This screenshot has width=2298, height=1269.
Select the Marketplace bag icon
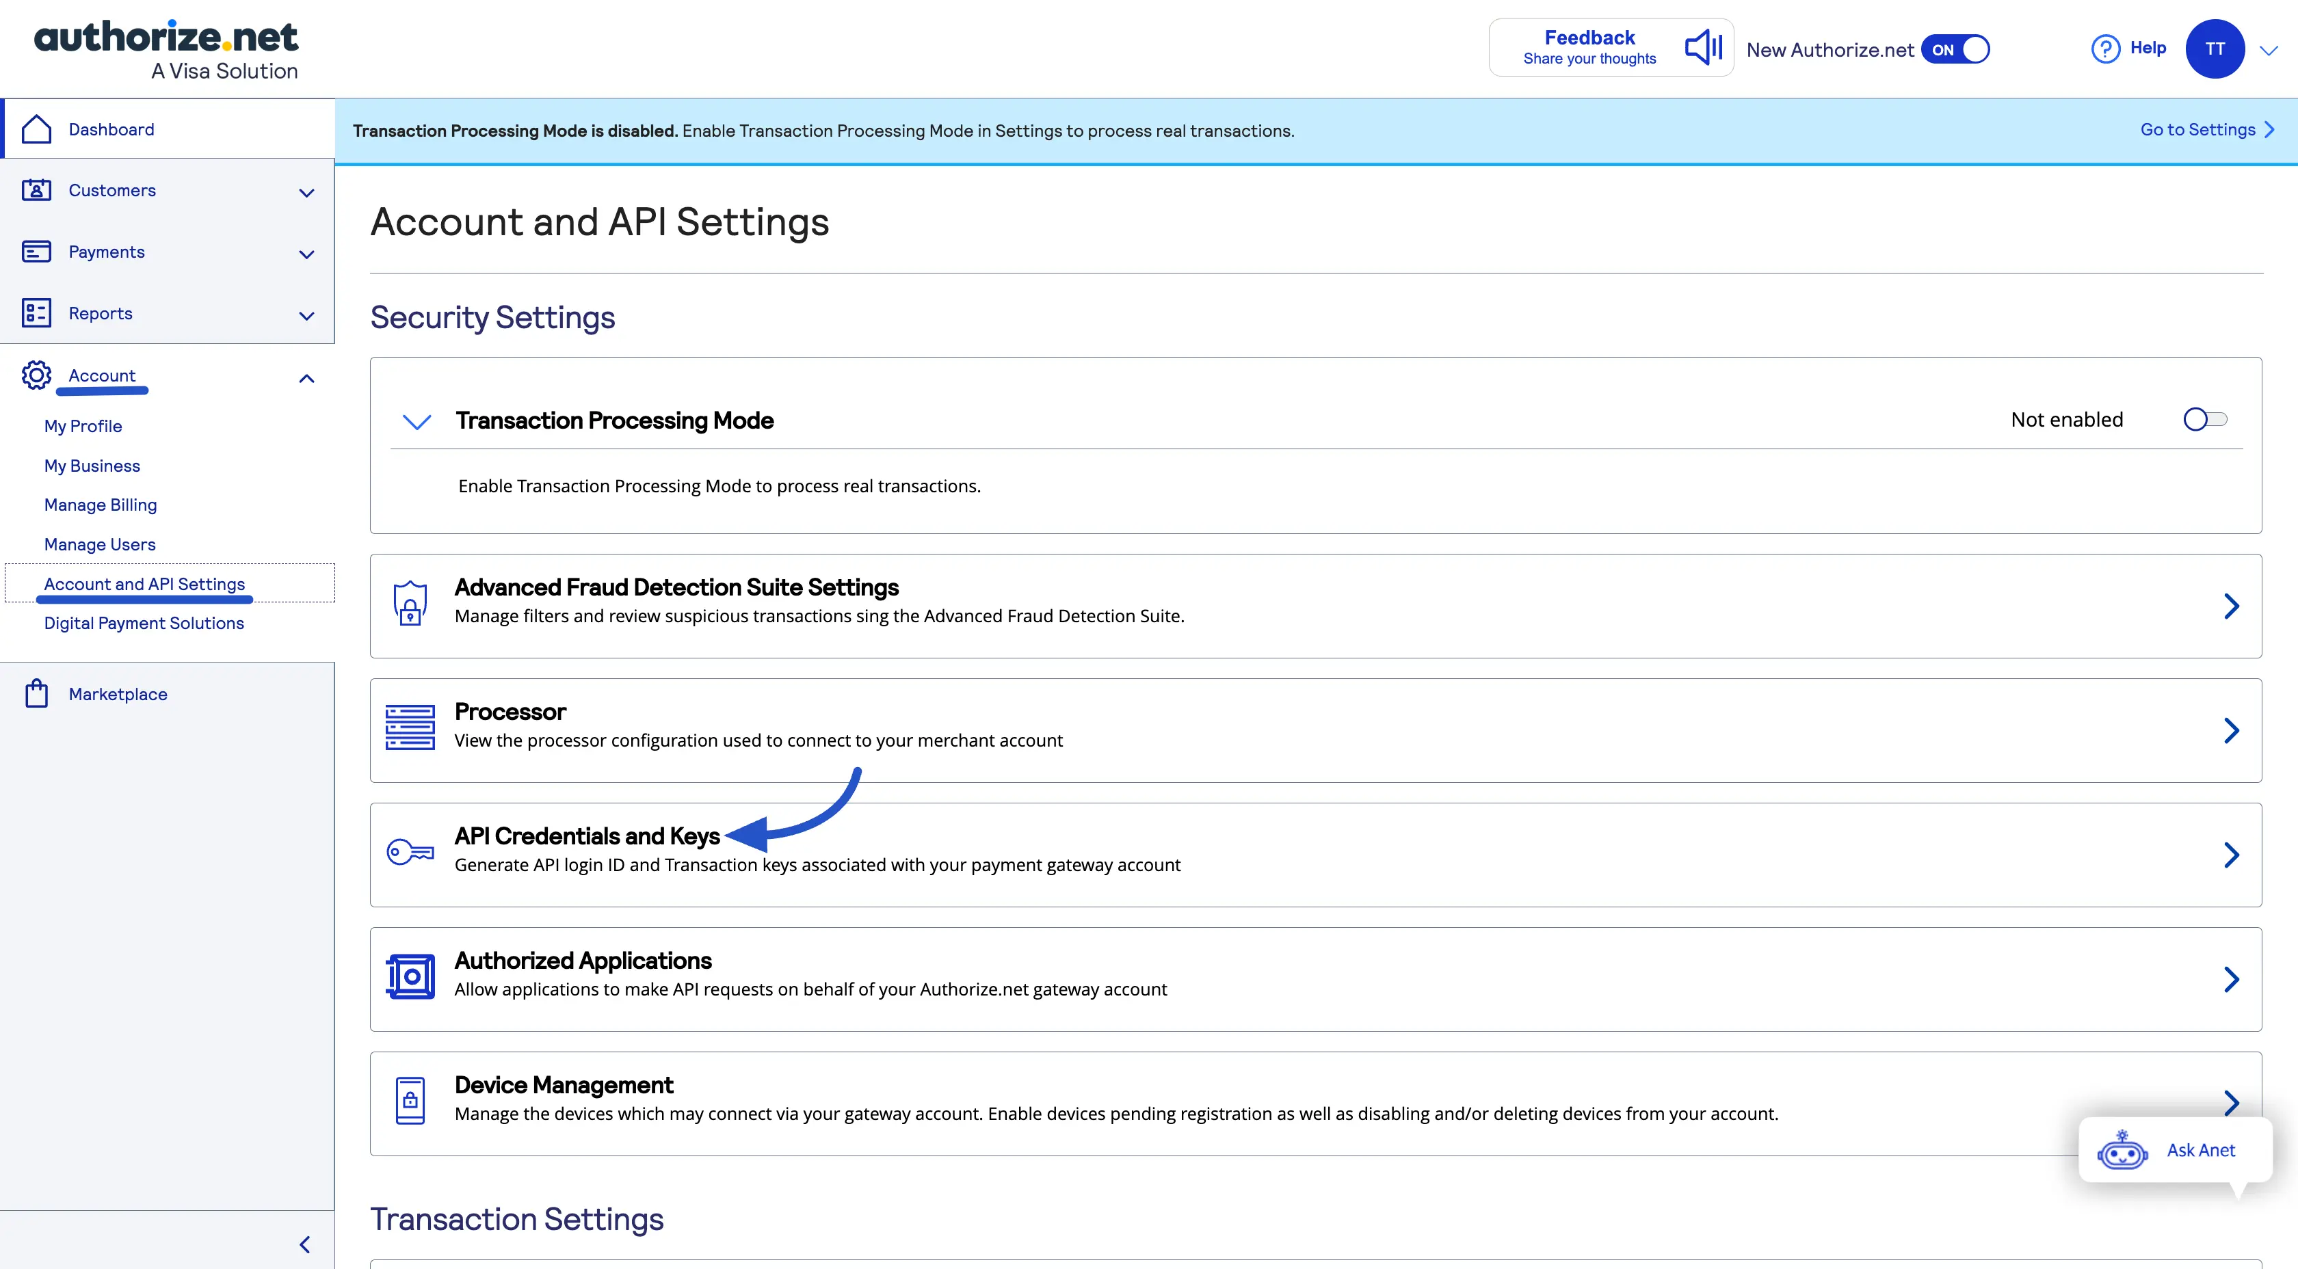(x=36, y=693)
